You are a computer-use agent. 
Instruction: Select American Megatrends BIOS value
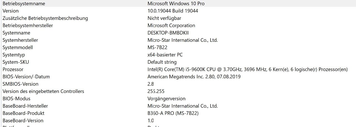click(194, 77)
